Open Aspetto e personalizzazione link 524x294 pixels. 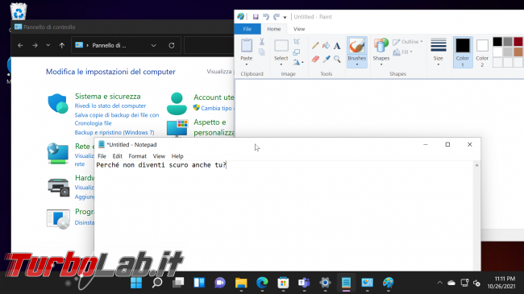(214, 127)
